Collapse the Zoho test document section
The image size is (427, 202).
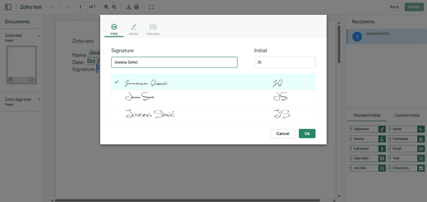tap(39, 36)
